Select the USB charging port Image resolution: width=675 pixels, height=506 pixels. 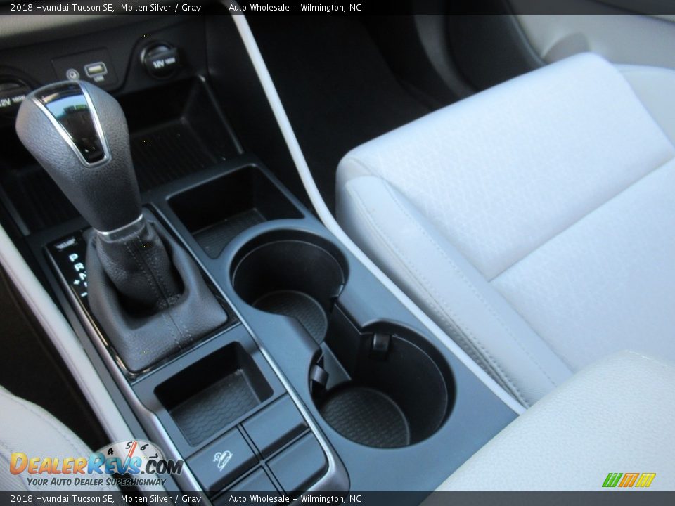coord(95,68)
